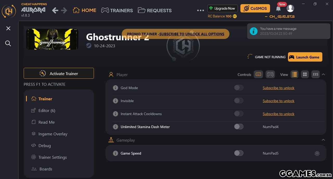This screenshot has height=179, width=333.
Task: Click the Ghostrunner 2 game thumbnail
Action: tap(52, 39)
